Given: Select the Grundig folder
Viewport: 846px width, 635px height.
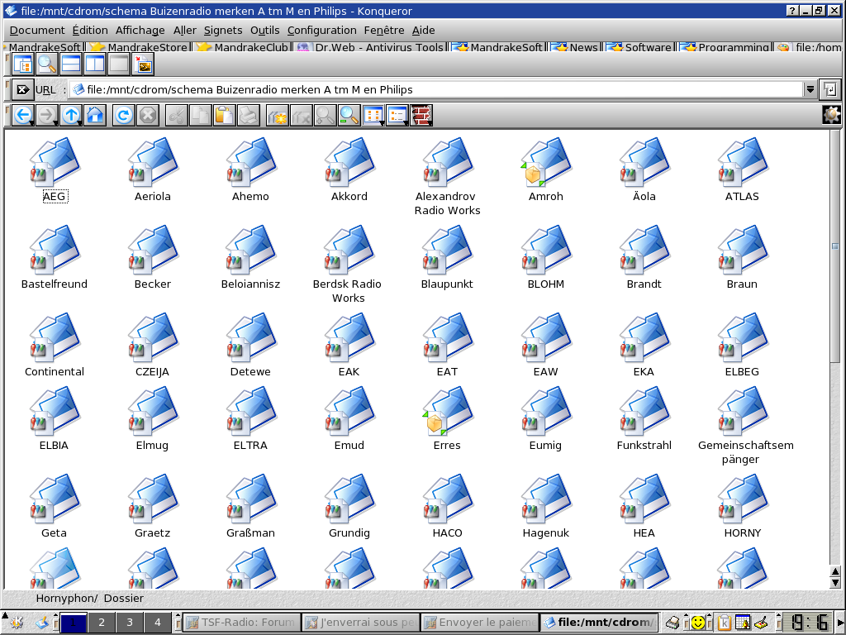Looking at the screenshot, I should 349,506.
